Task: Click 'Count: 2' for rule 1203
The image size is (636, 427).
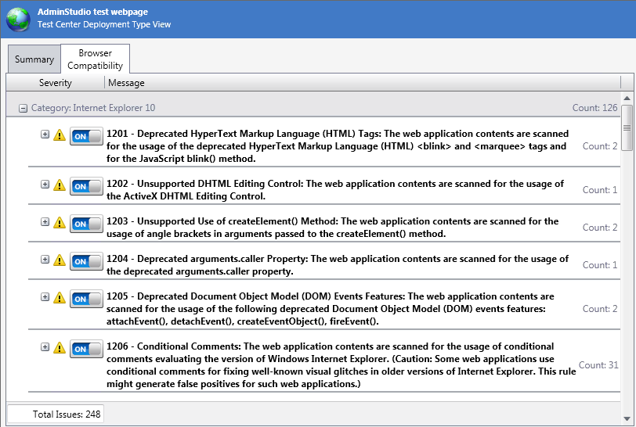Action: [600, 228]
